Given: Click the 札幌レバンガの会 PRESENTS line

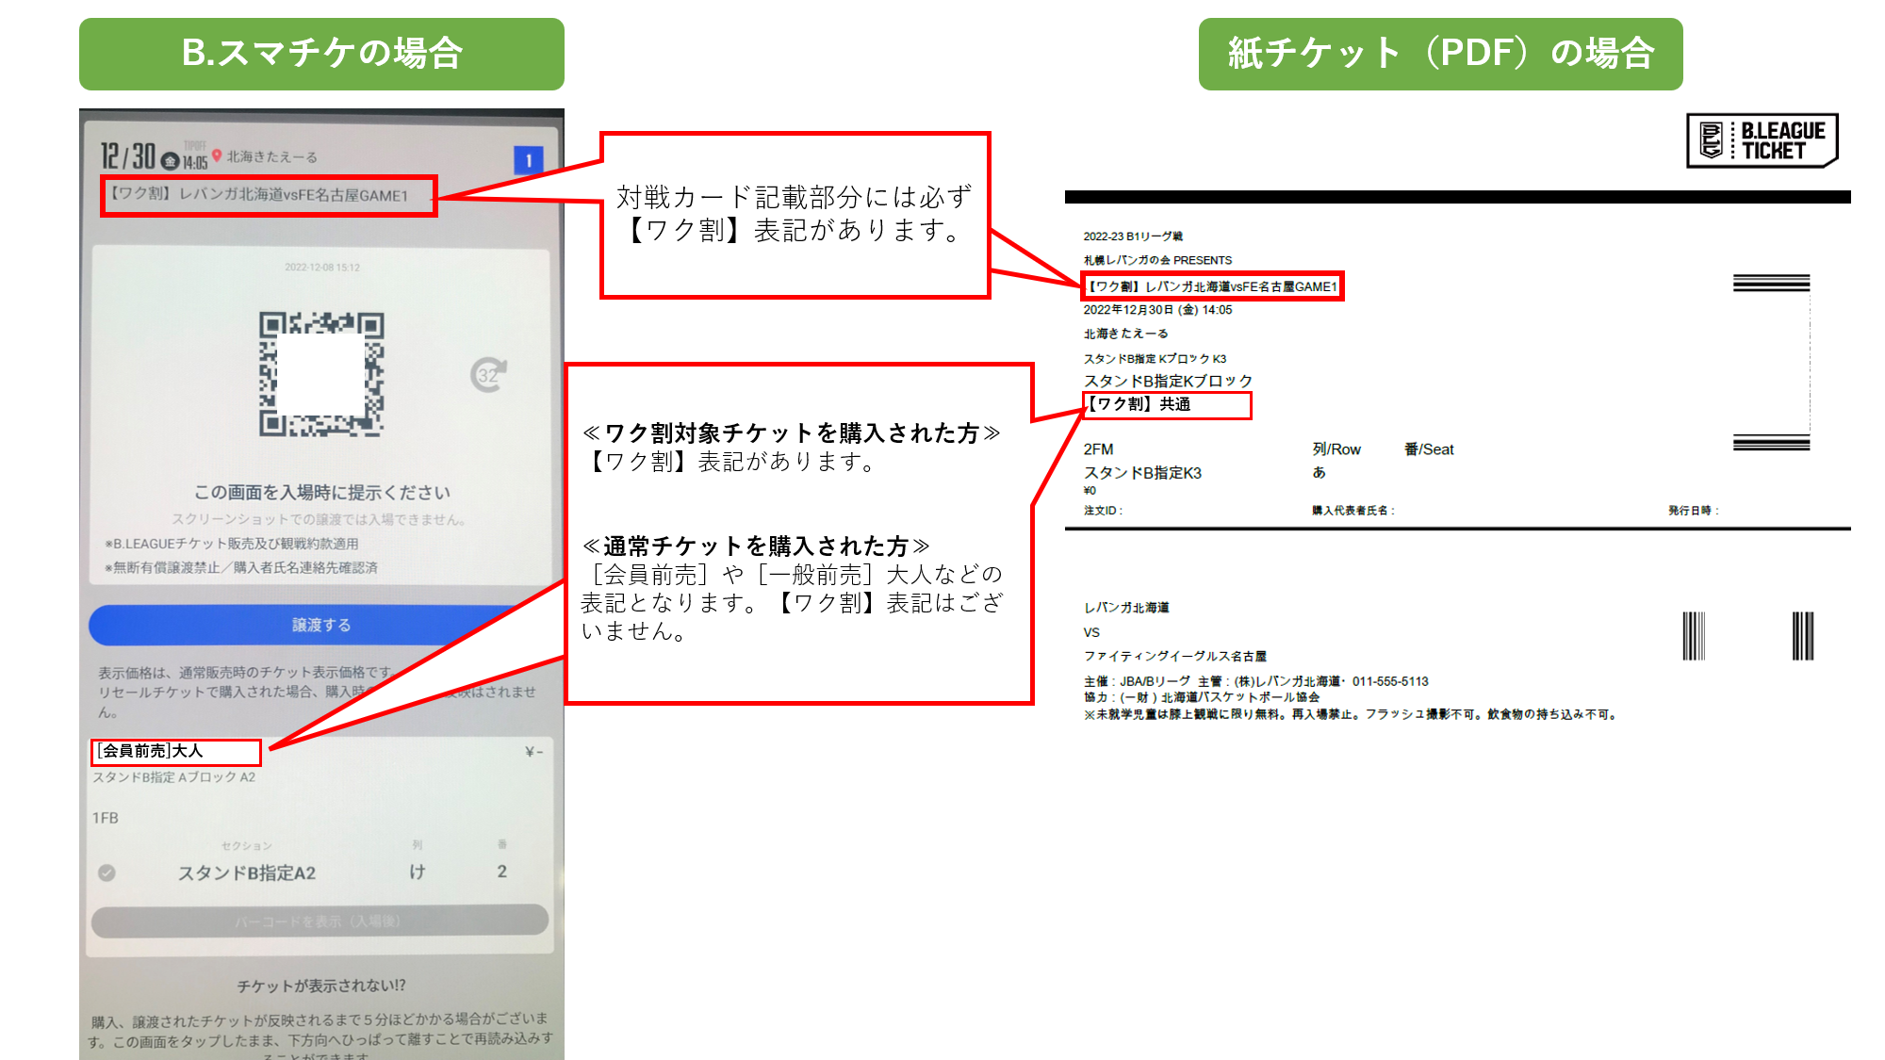Looking at the screenshot, I should [x=1157, y=260].
